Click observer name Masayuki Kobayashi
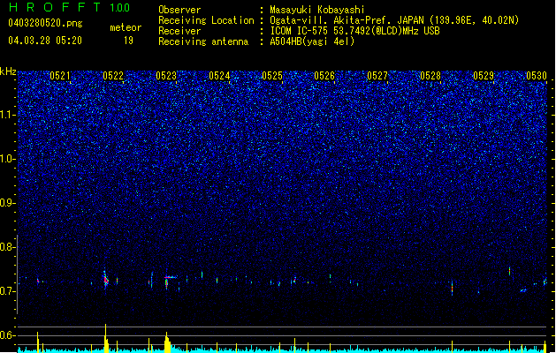 click(317, 10)
